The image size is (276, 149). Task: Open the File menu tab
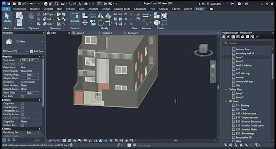6,9
